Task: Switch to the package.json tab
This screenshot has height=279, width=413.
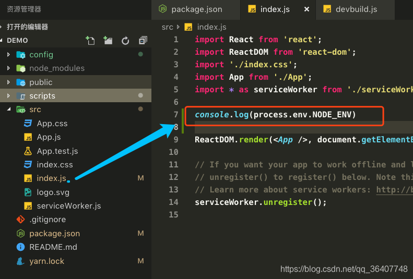Action: click(x=196, y=9)
